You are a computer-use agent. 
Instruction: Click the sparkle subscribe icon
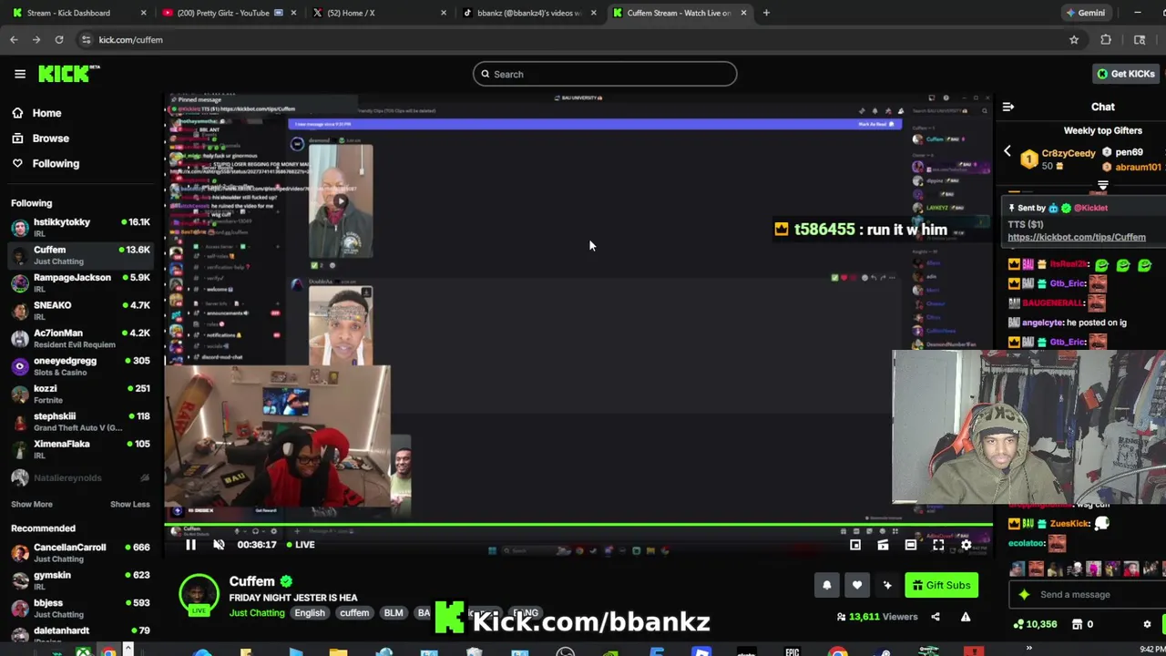click(887, 586)
